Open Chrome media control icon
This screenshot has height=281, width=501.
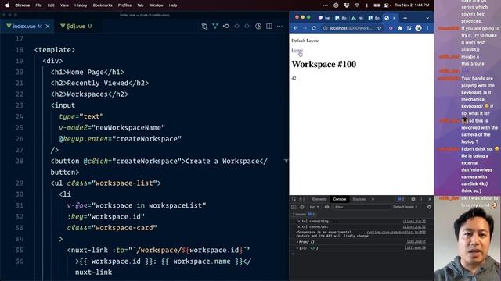[409, 28]
